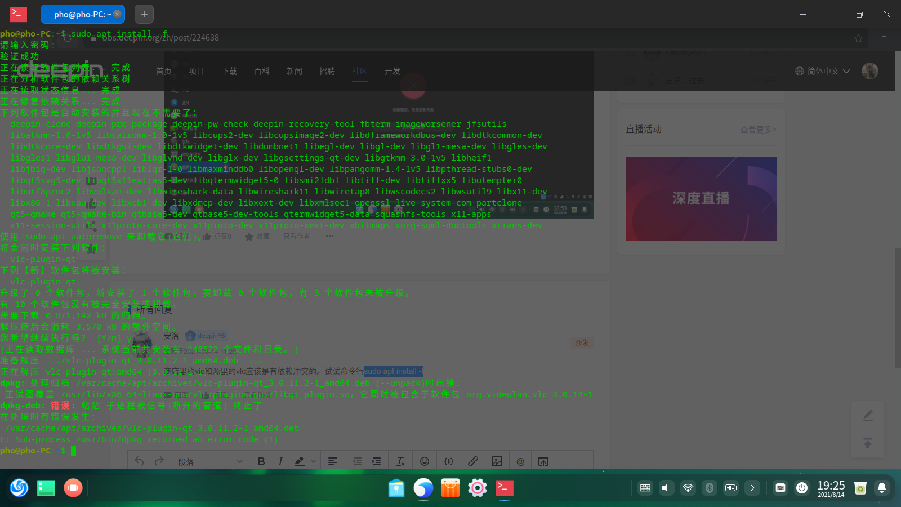Toggle bold formatting in reply editor
The height and width of the screenshot is (507, 901).
pyautogui.click(x=261, y=461)
